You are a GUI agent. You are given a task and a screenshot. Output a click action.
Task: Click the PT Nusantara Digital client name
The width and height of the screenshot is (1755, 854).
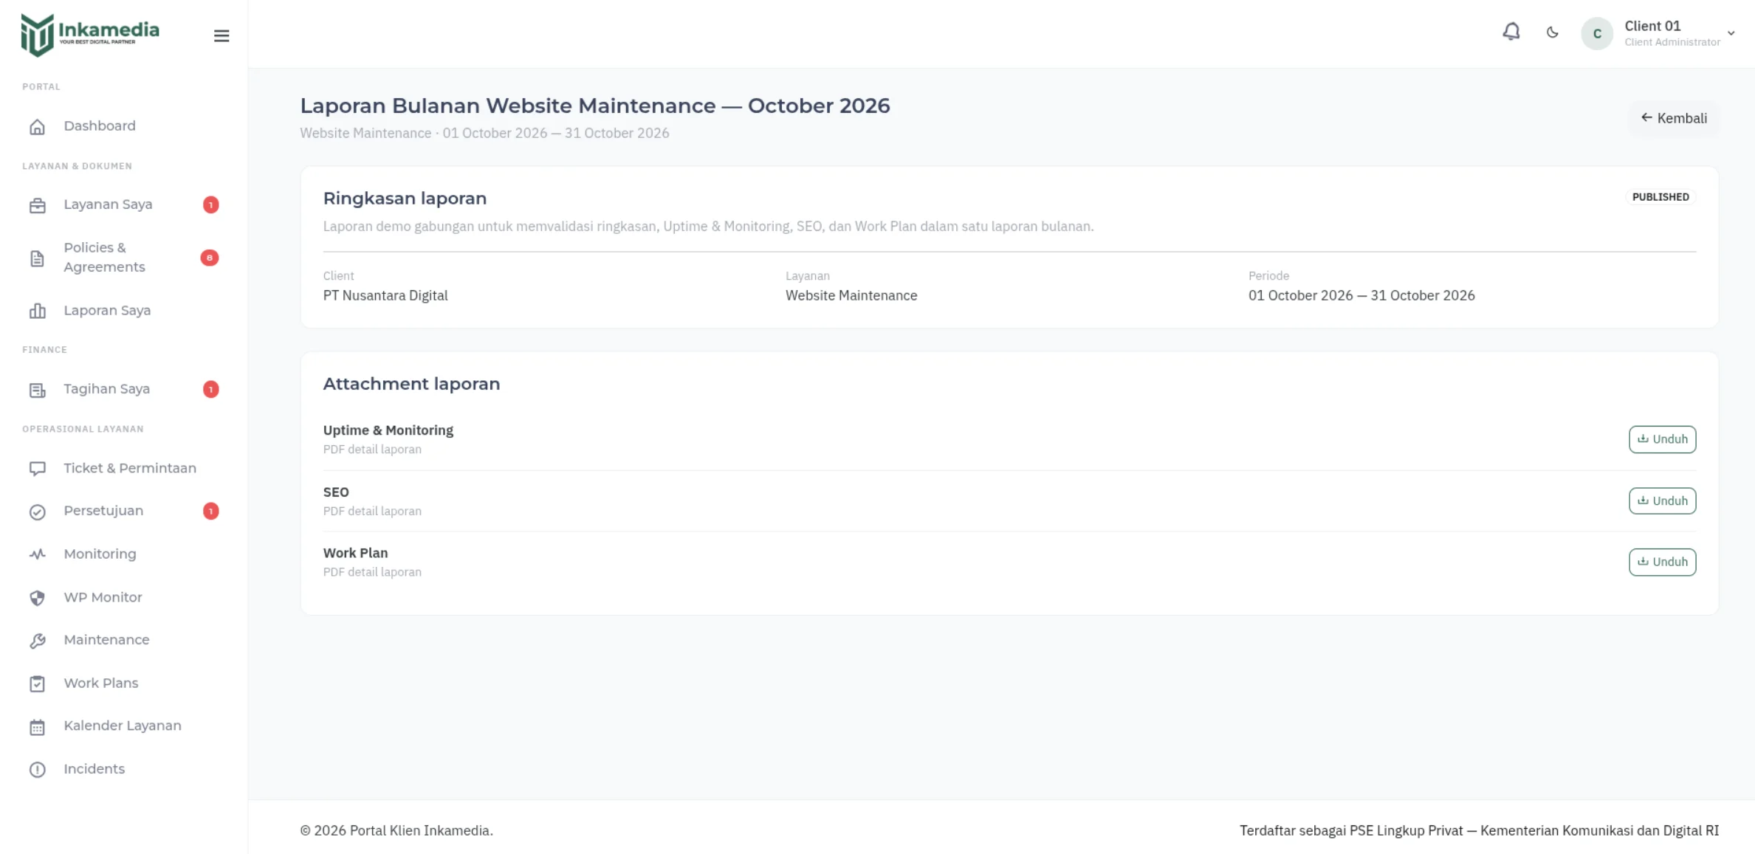pos(385,295)
